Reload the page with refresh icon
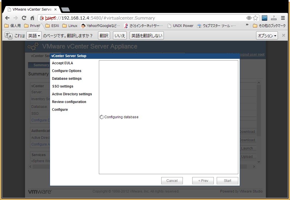 [x=24, y=18]
